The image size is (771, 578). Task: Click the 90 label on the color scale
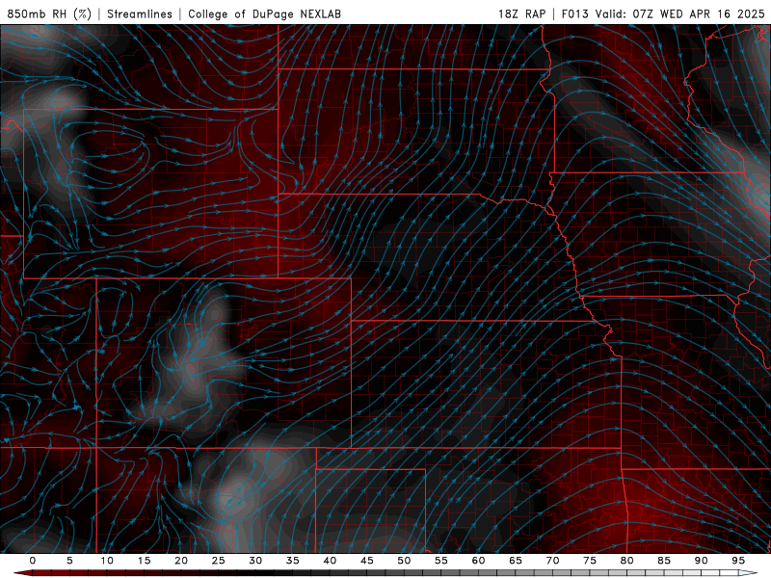[702, 561]
